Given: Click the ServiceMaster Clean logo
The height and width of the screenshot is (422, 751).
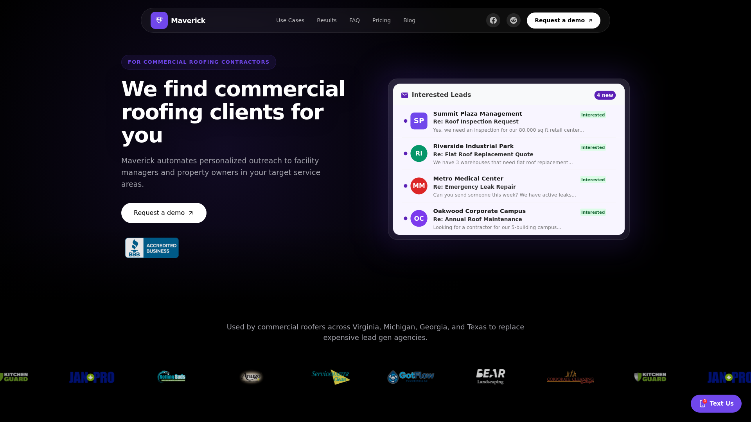Looking at the screenshot, I should pyautogui.click(x=331, y=377).
